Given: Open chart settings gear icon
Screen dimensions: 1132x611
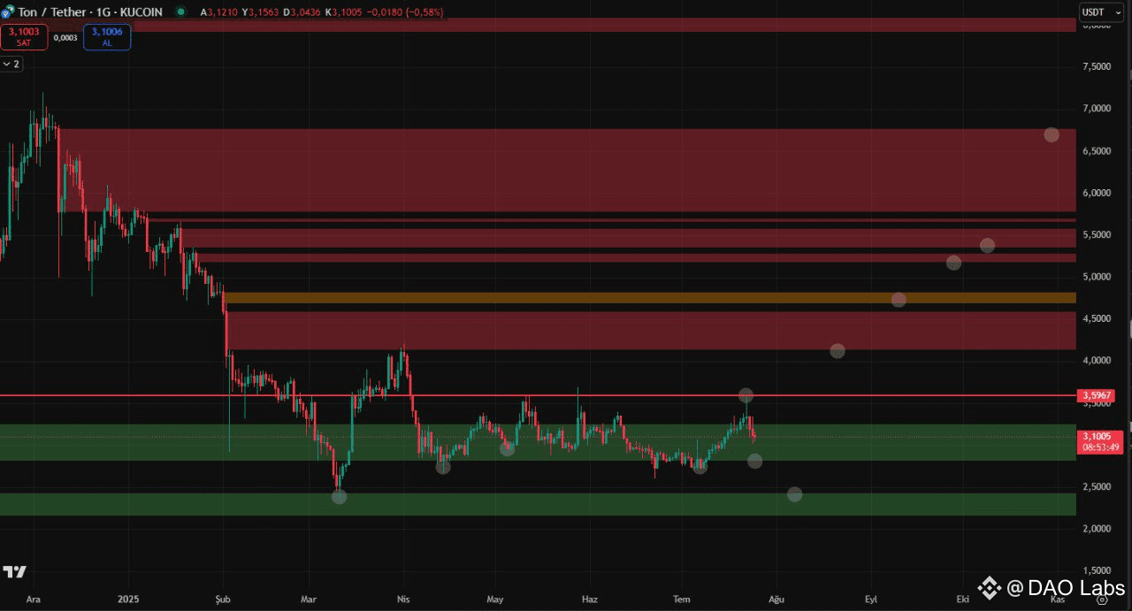Looking at the screenshot, I should [x=1102, y=599].
